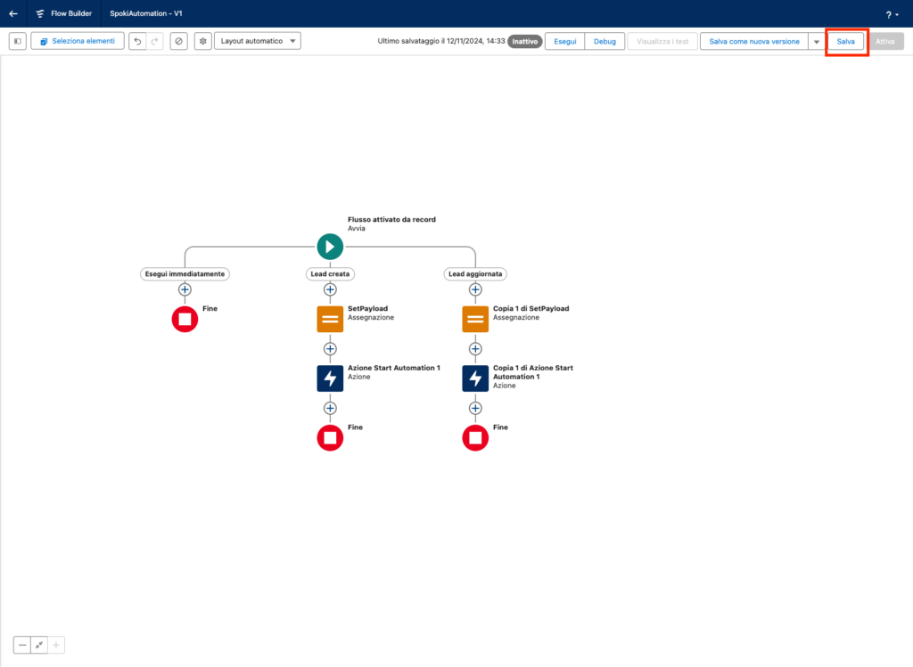913x667 pixels.
Task: Select the Copia 1 di SetPayload node
Action: pyautogui.click(x=475, y=319)
